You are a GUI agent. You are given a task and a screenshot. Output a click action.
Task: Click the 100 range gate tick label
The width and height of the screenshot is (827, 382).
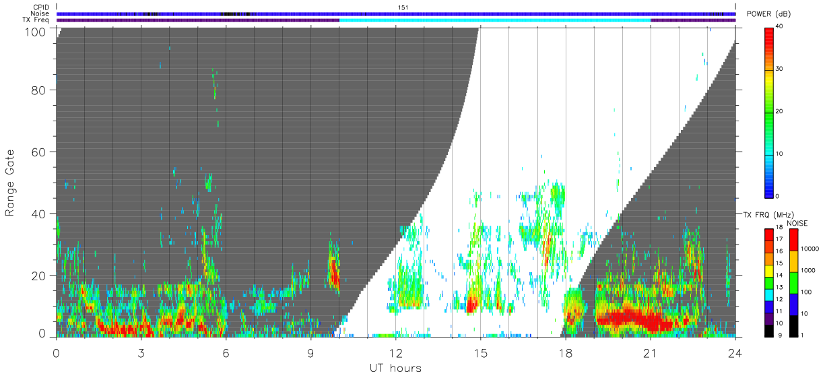[x=36, y=32]
